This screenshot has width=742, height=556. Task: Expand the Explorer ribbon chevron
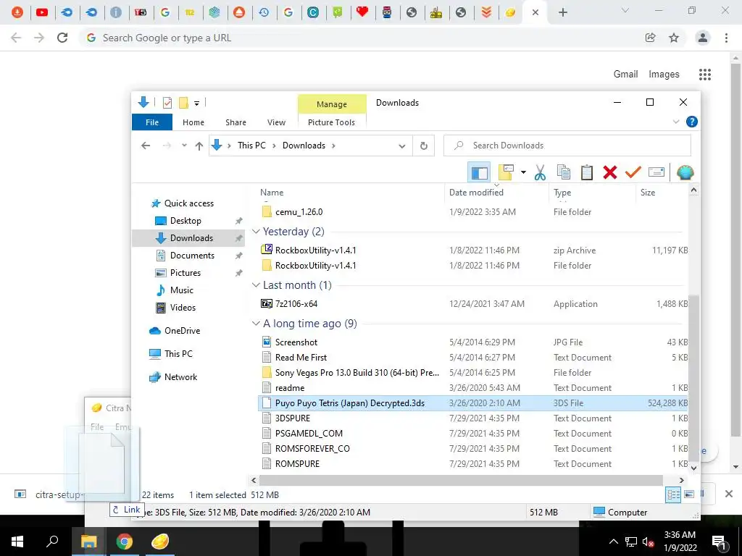coord(676,122)
